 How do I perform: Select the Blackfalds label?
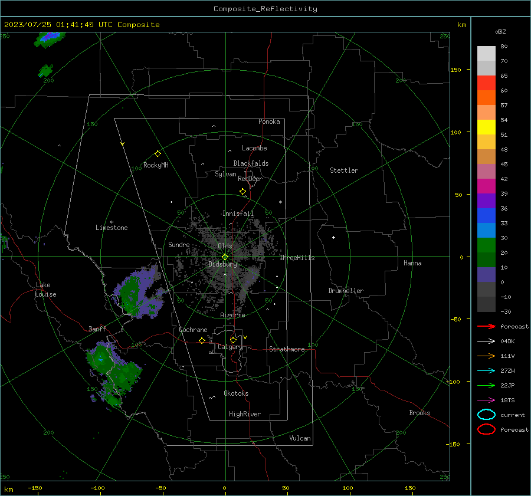(x=251, y=163)
